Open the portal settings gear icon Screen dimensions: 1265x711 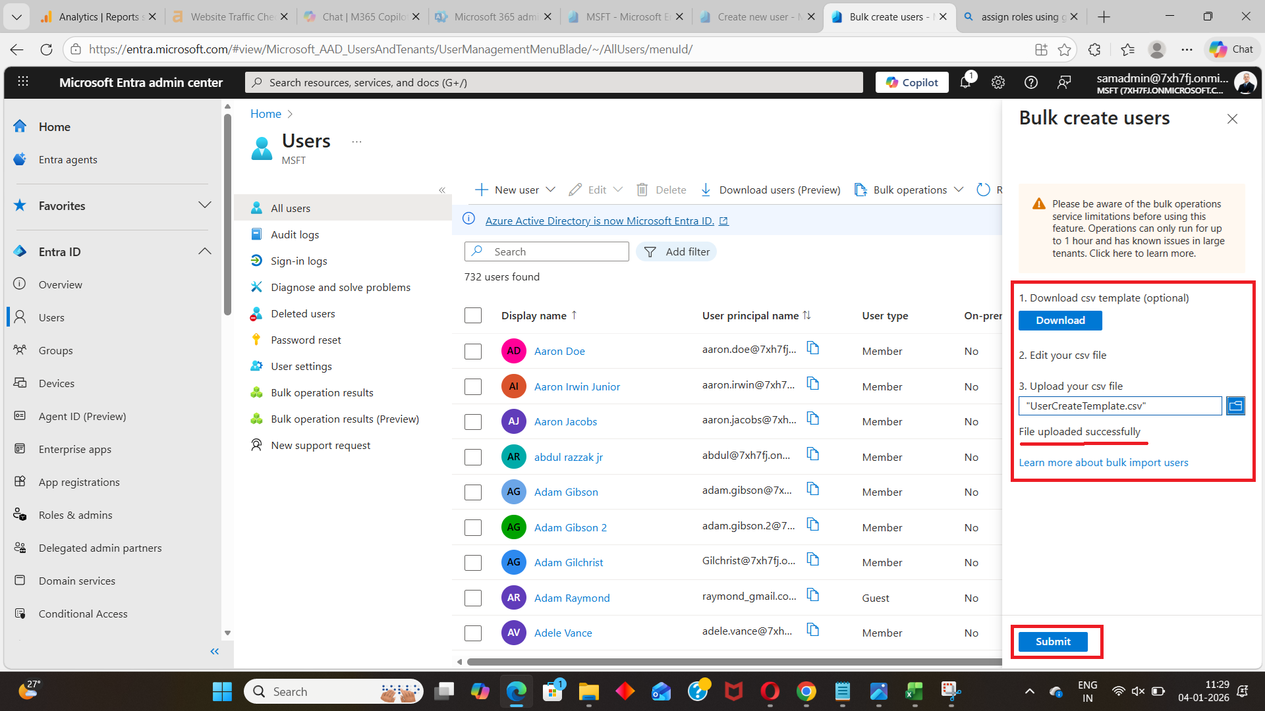[998, 82]
